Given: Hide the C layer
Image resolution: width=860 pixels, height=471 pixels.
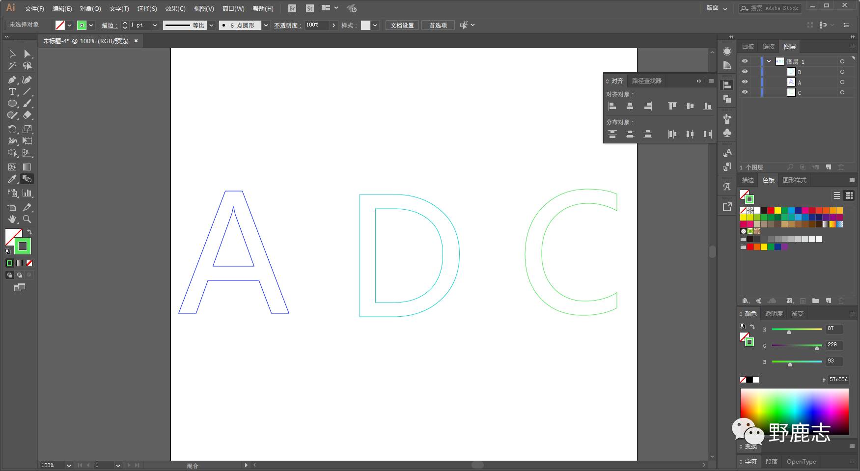Looking at the screenshot, I should pos(745,92).
